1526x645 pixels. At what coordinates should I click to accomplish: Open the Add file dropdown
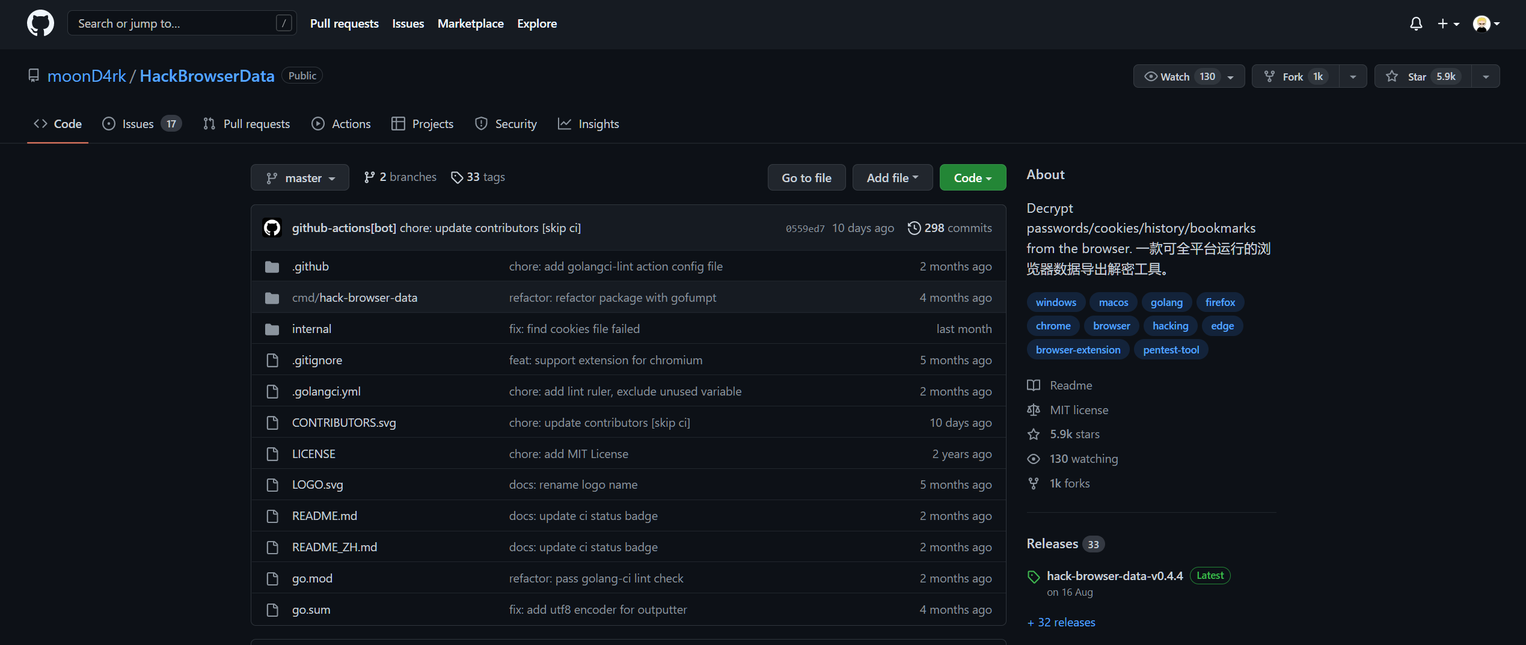click(x=892, y=177)
